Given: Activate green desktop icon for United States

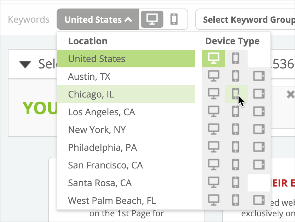Looking at the screenshot, I should (214, 59).
